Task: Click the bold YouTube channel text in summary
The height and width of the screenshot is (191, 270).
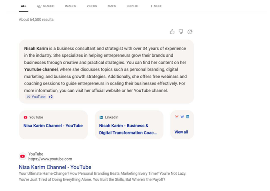Action: 41,69
